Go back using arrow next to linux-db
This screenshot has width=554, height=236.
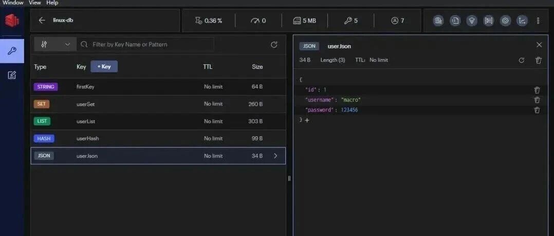[42, 21]
